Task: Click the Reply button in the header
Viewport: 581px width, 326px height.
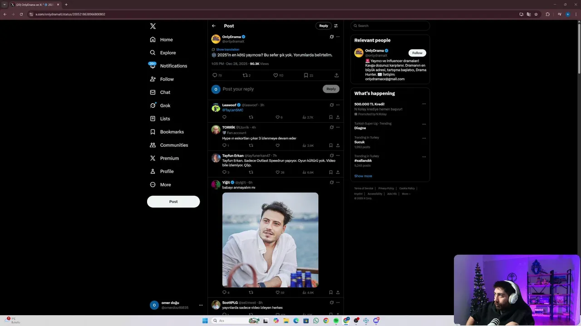Action: [x=324, y=26]
